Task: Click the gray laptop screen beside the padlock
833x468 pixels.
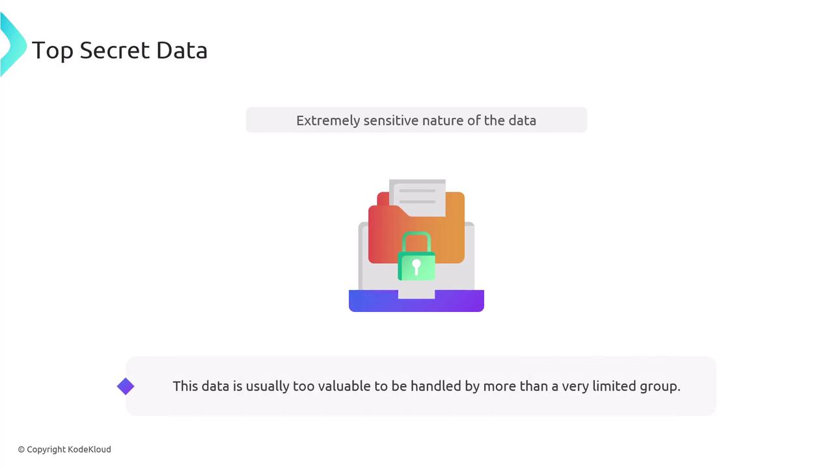Action: [x=456, y=276]
